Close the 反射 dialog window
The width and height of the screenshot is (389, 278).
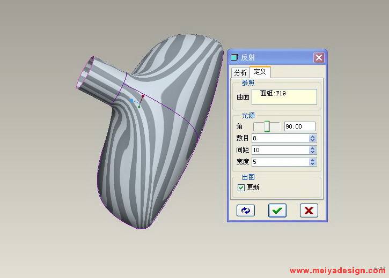[319, 58]
